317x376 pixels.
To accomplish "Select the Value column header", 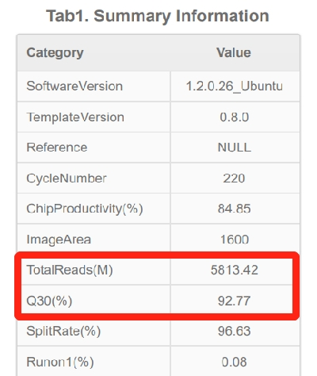I will point(234,52).
